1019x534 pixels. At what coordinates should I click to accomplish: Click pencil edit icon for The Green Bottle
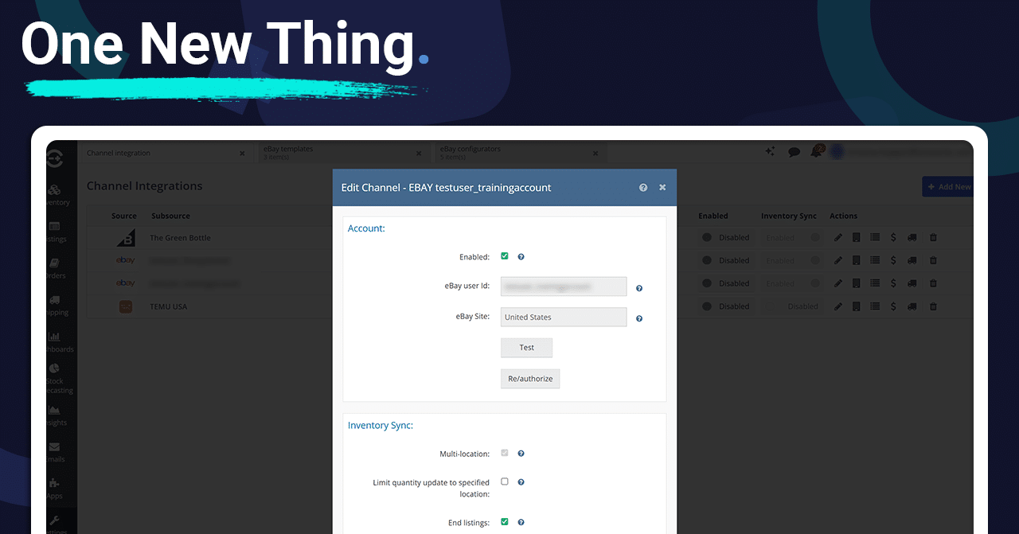(x=838, y=238)
